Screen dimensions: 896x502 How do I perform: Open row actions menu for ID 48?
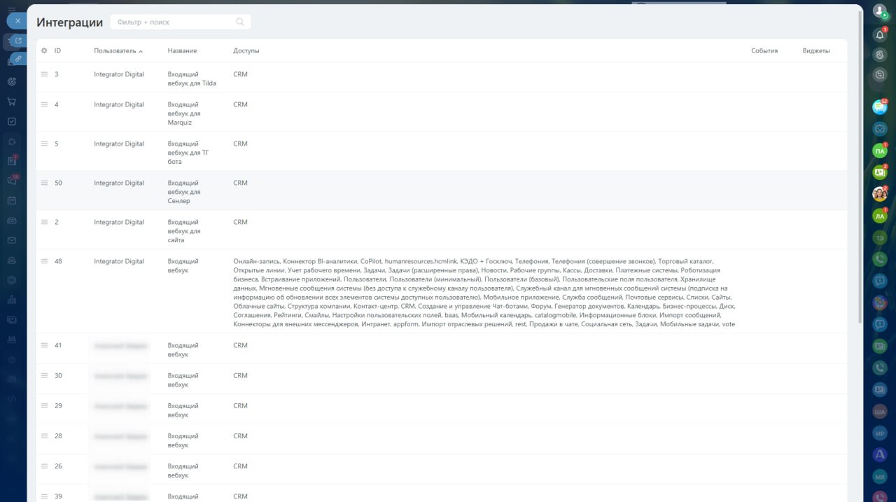coord(44,262)
